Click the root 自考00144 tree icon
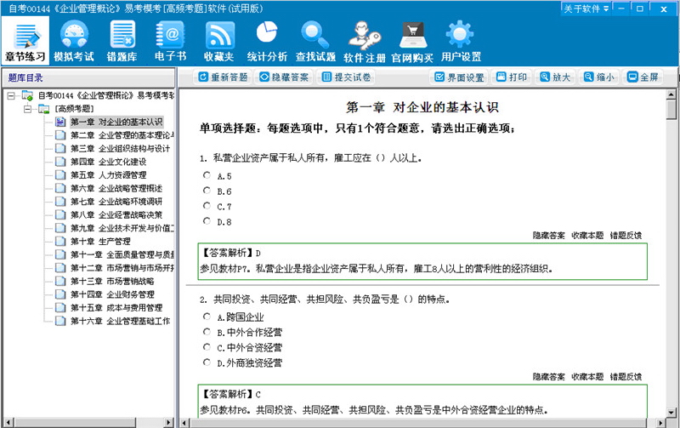The image size is (680, 428). click(x=27, y=95)
